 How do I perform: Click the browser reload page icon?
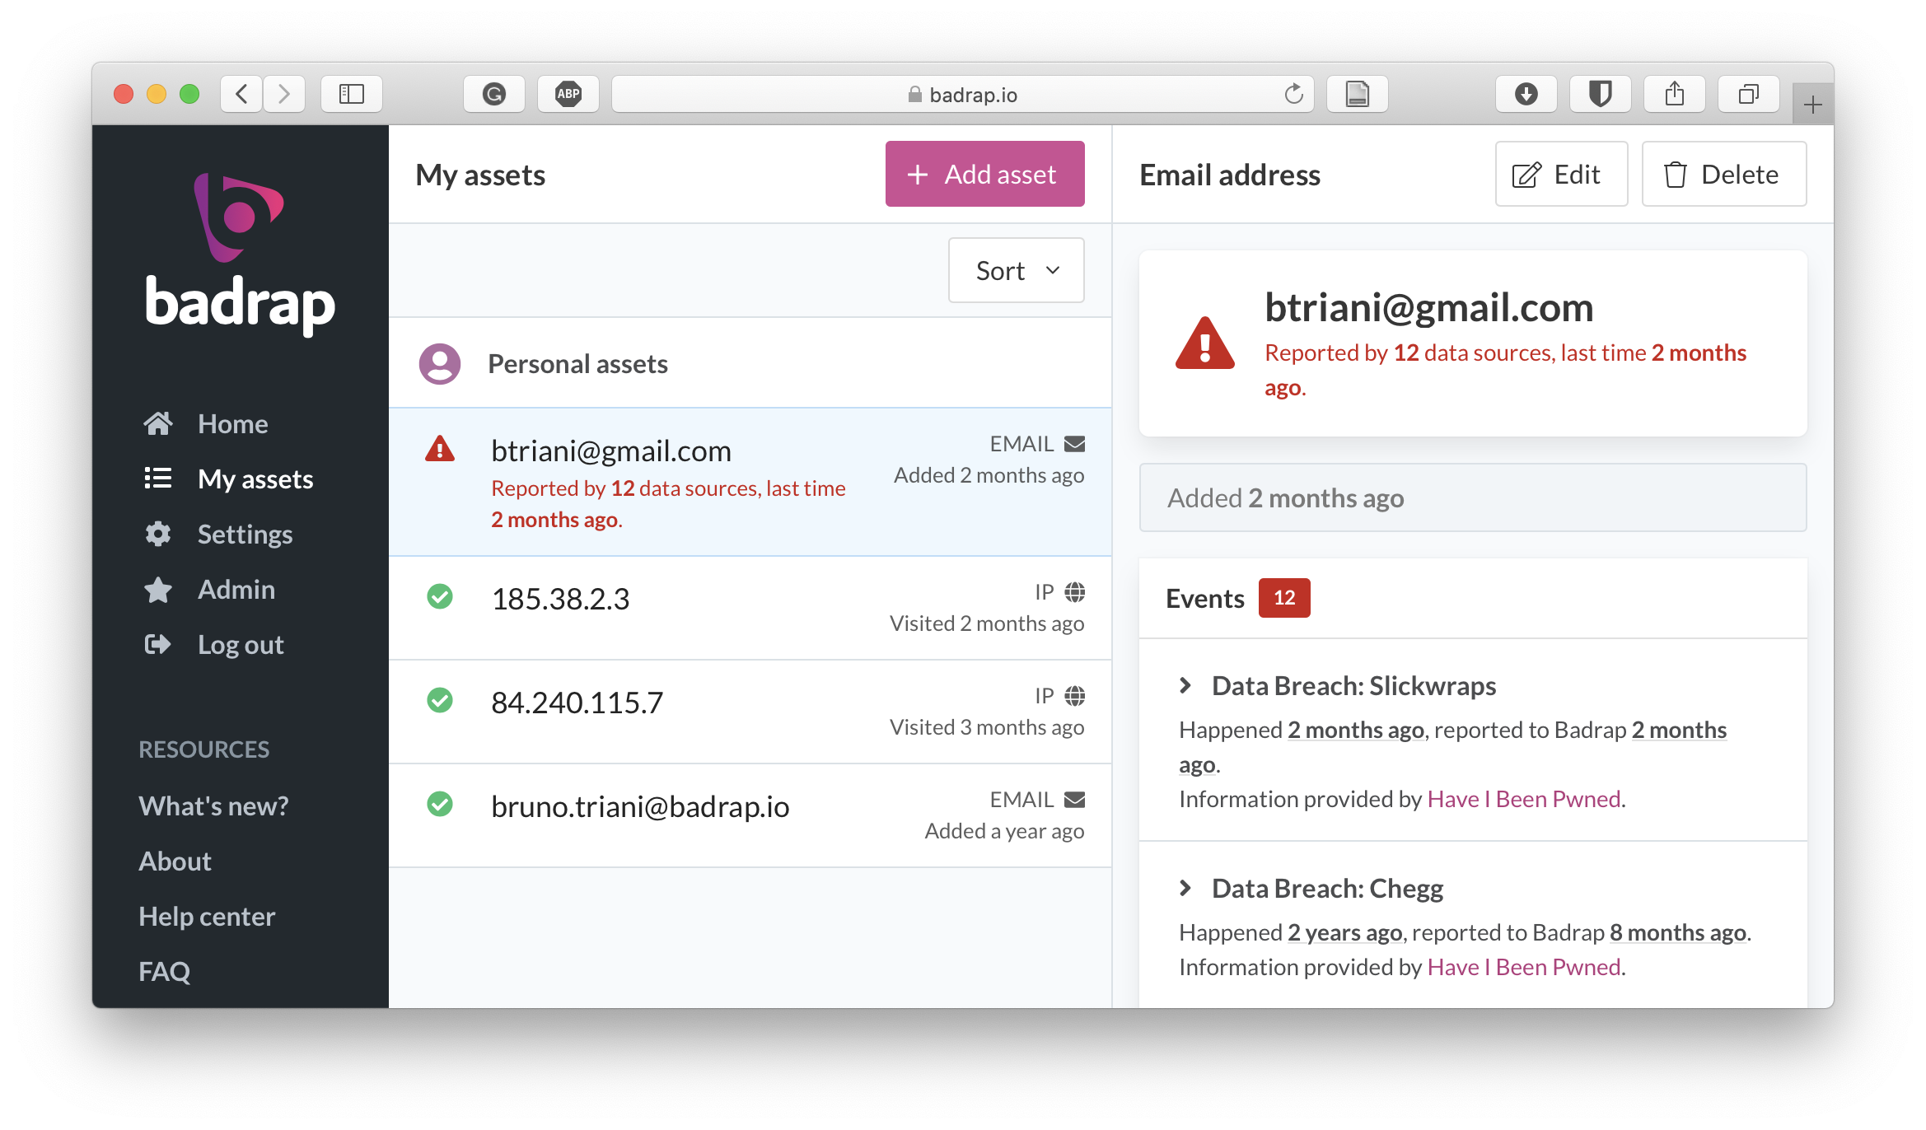1293,94
